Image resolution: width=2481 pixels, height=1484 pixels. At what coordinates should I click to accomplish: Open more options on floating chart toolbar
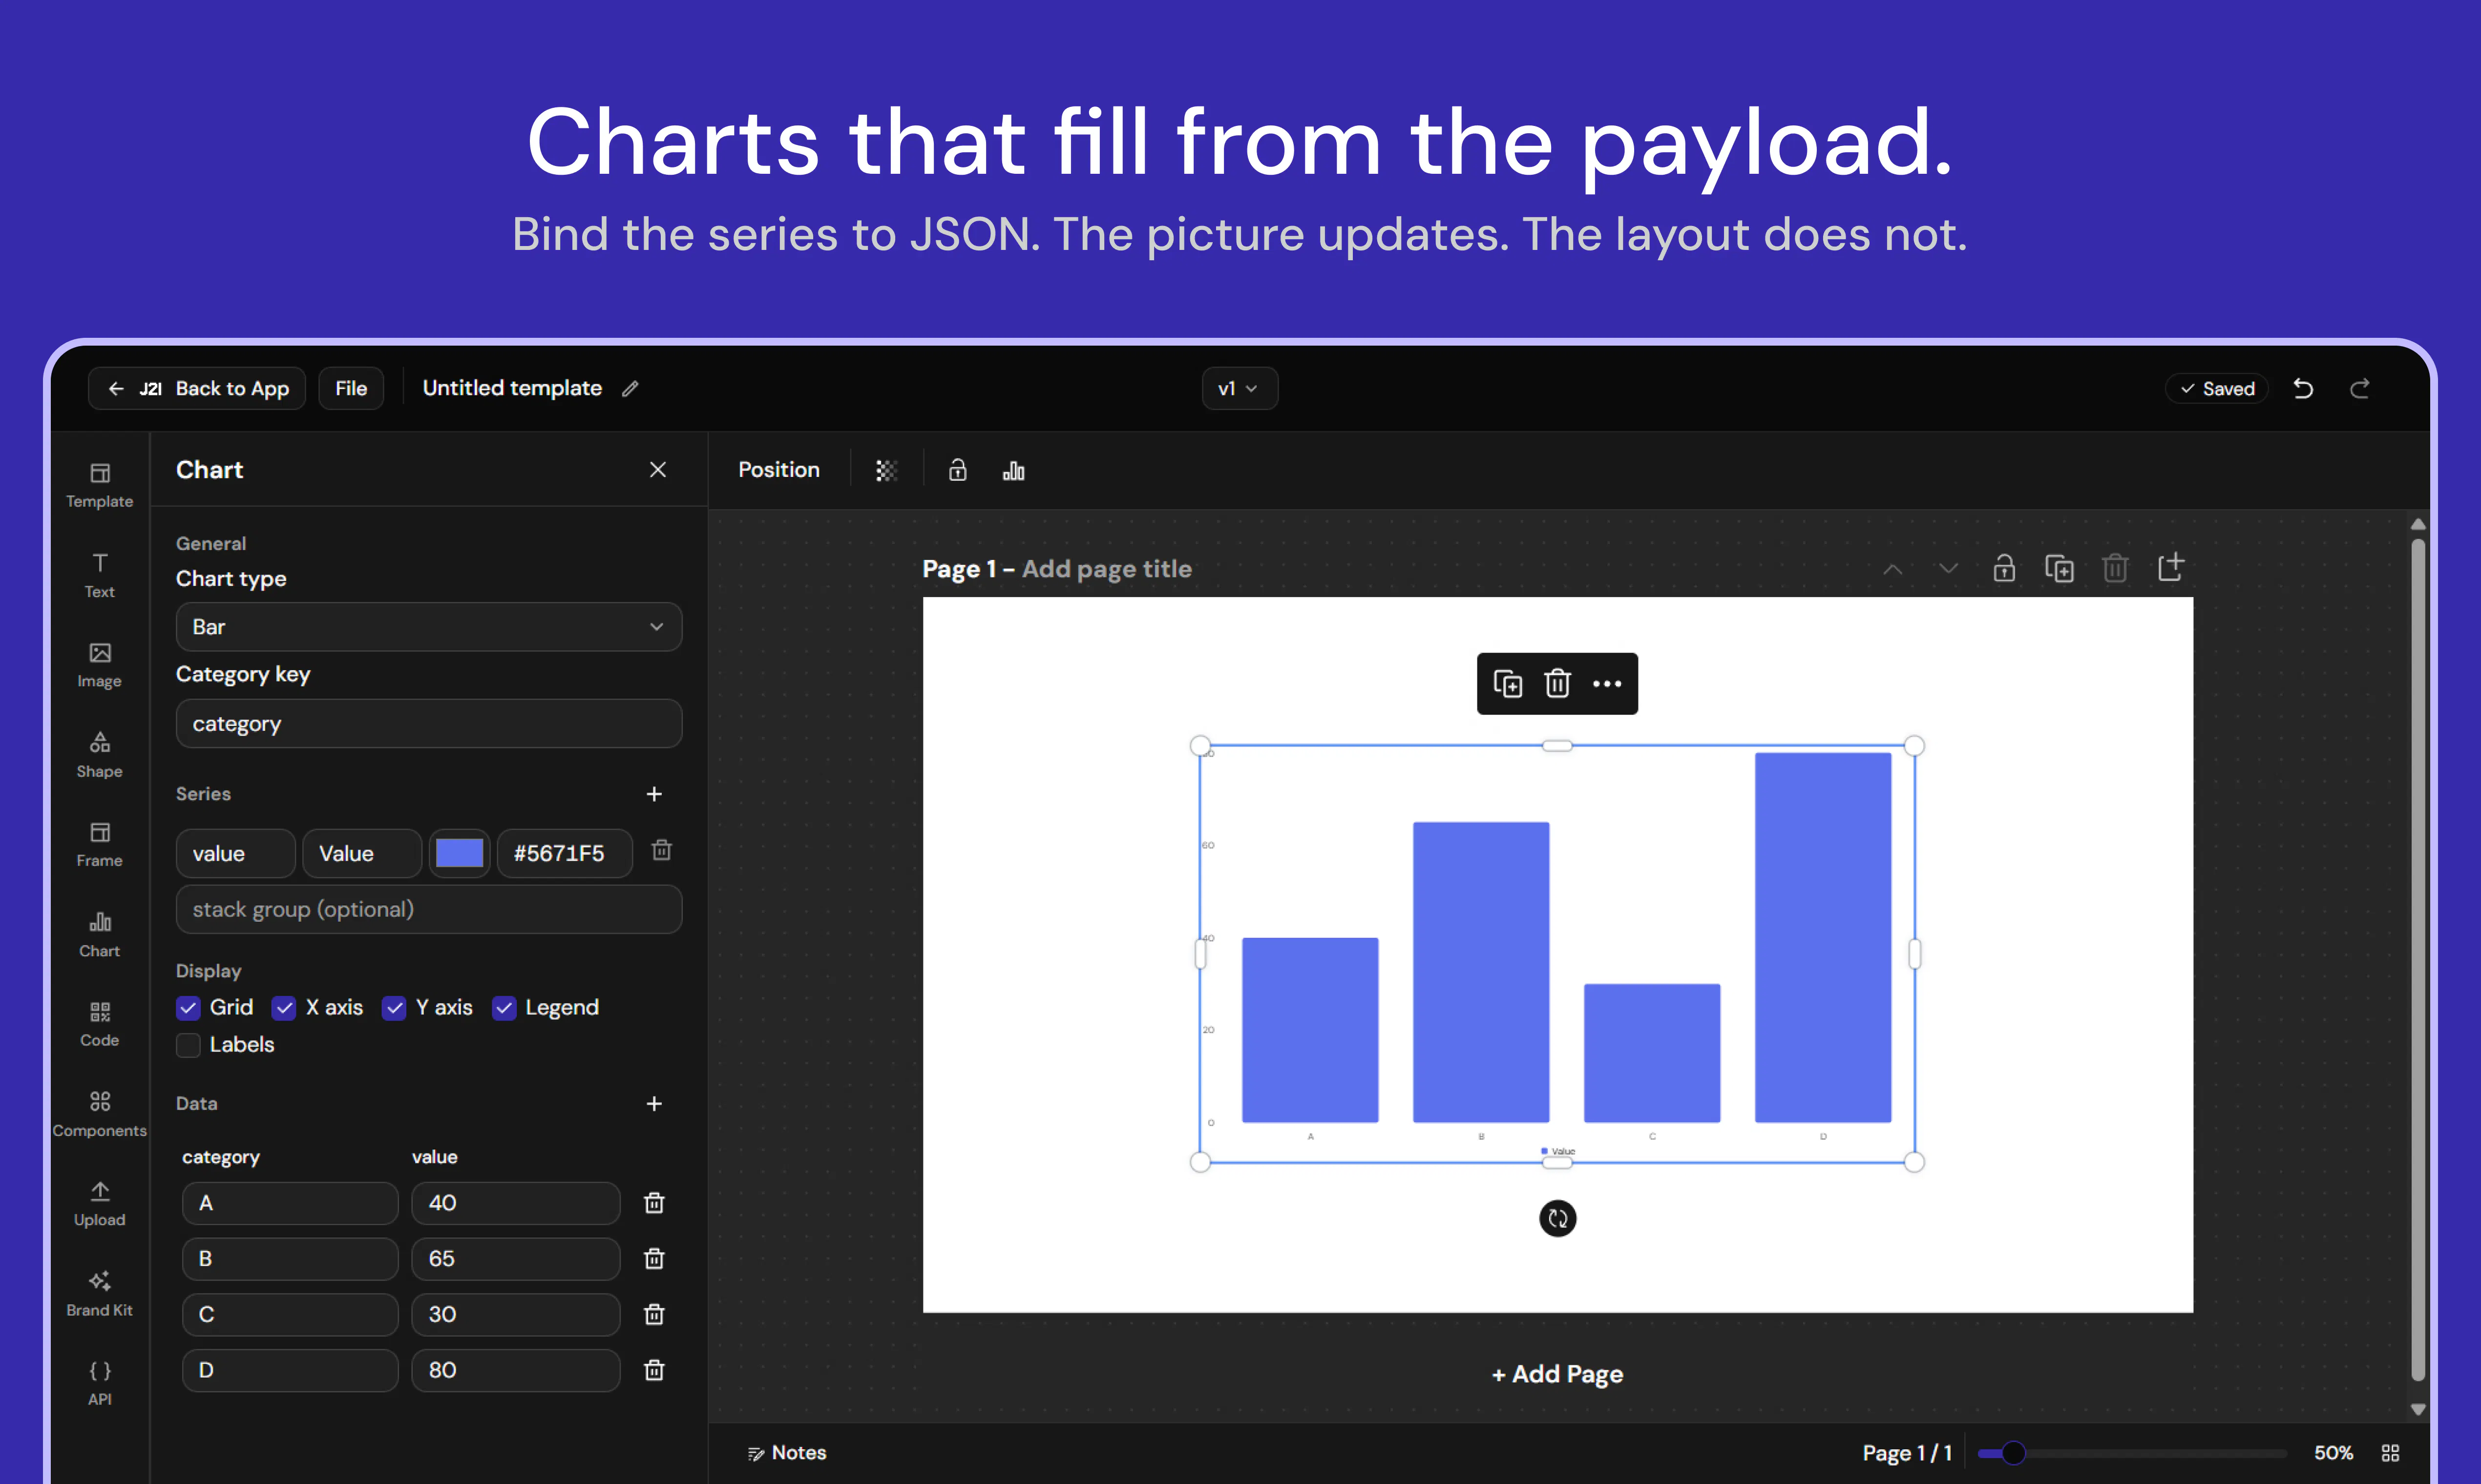(1607, 683)
